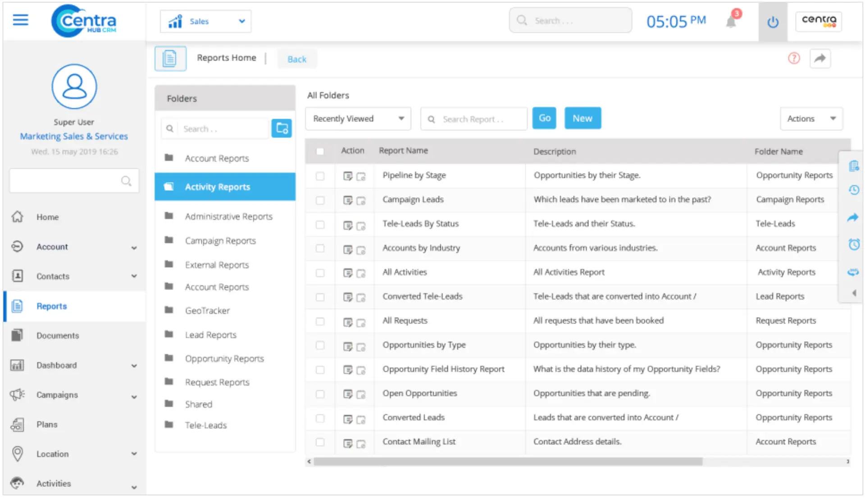This screenshot has width=865, height=498.
Task: Open the Recently Viewed dropdown
Action: (358, 118)
